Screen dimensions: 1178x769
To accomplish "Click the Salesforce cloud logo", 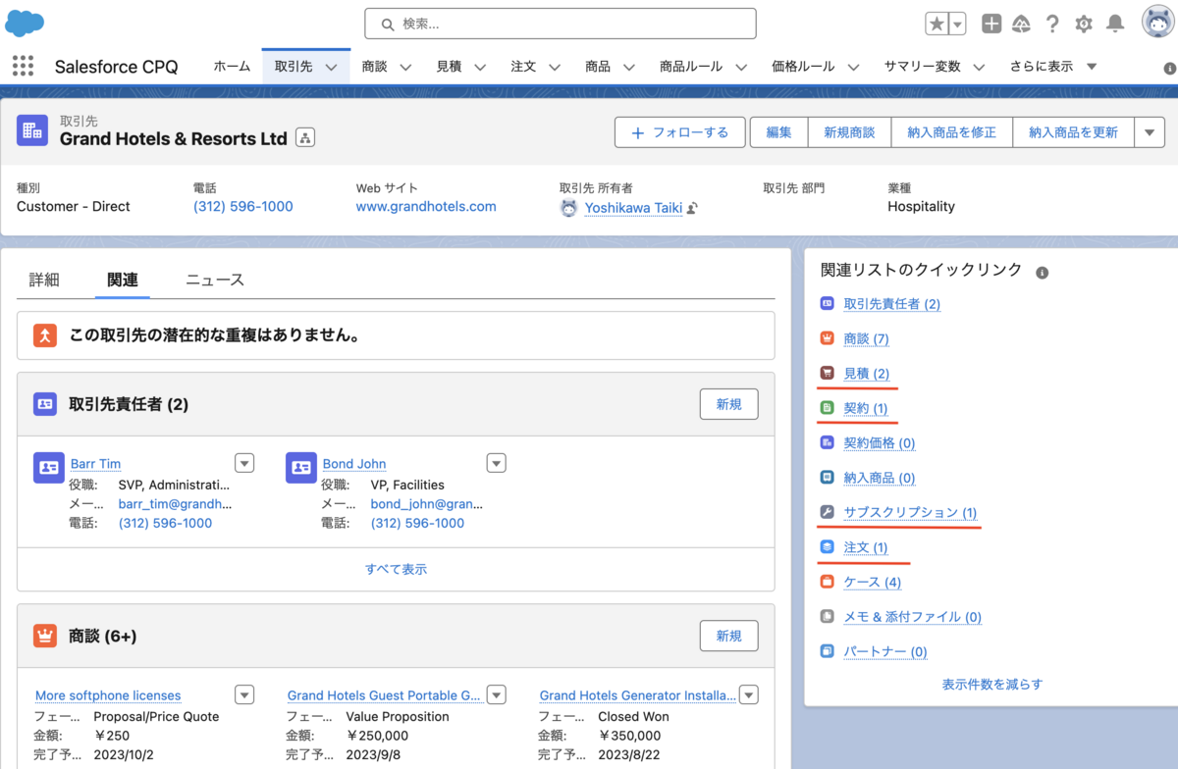I will pos(24,20).
